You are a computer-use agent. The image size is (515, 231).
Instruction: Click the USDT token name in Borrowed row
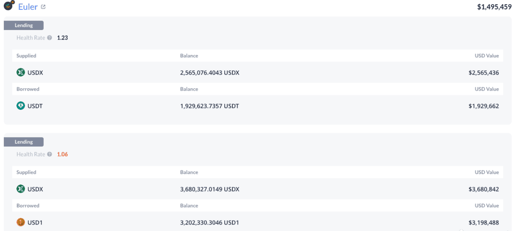(35, 106)
